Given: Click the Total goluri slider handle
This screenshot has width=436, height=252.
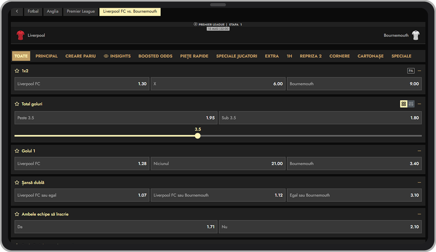Looking at the screenshot, I should [198, 136].
